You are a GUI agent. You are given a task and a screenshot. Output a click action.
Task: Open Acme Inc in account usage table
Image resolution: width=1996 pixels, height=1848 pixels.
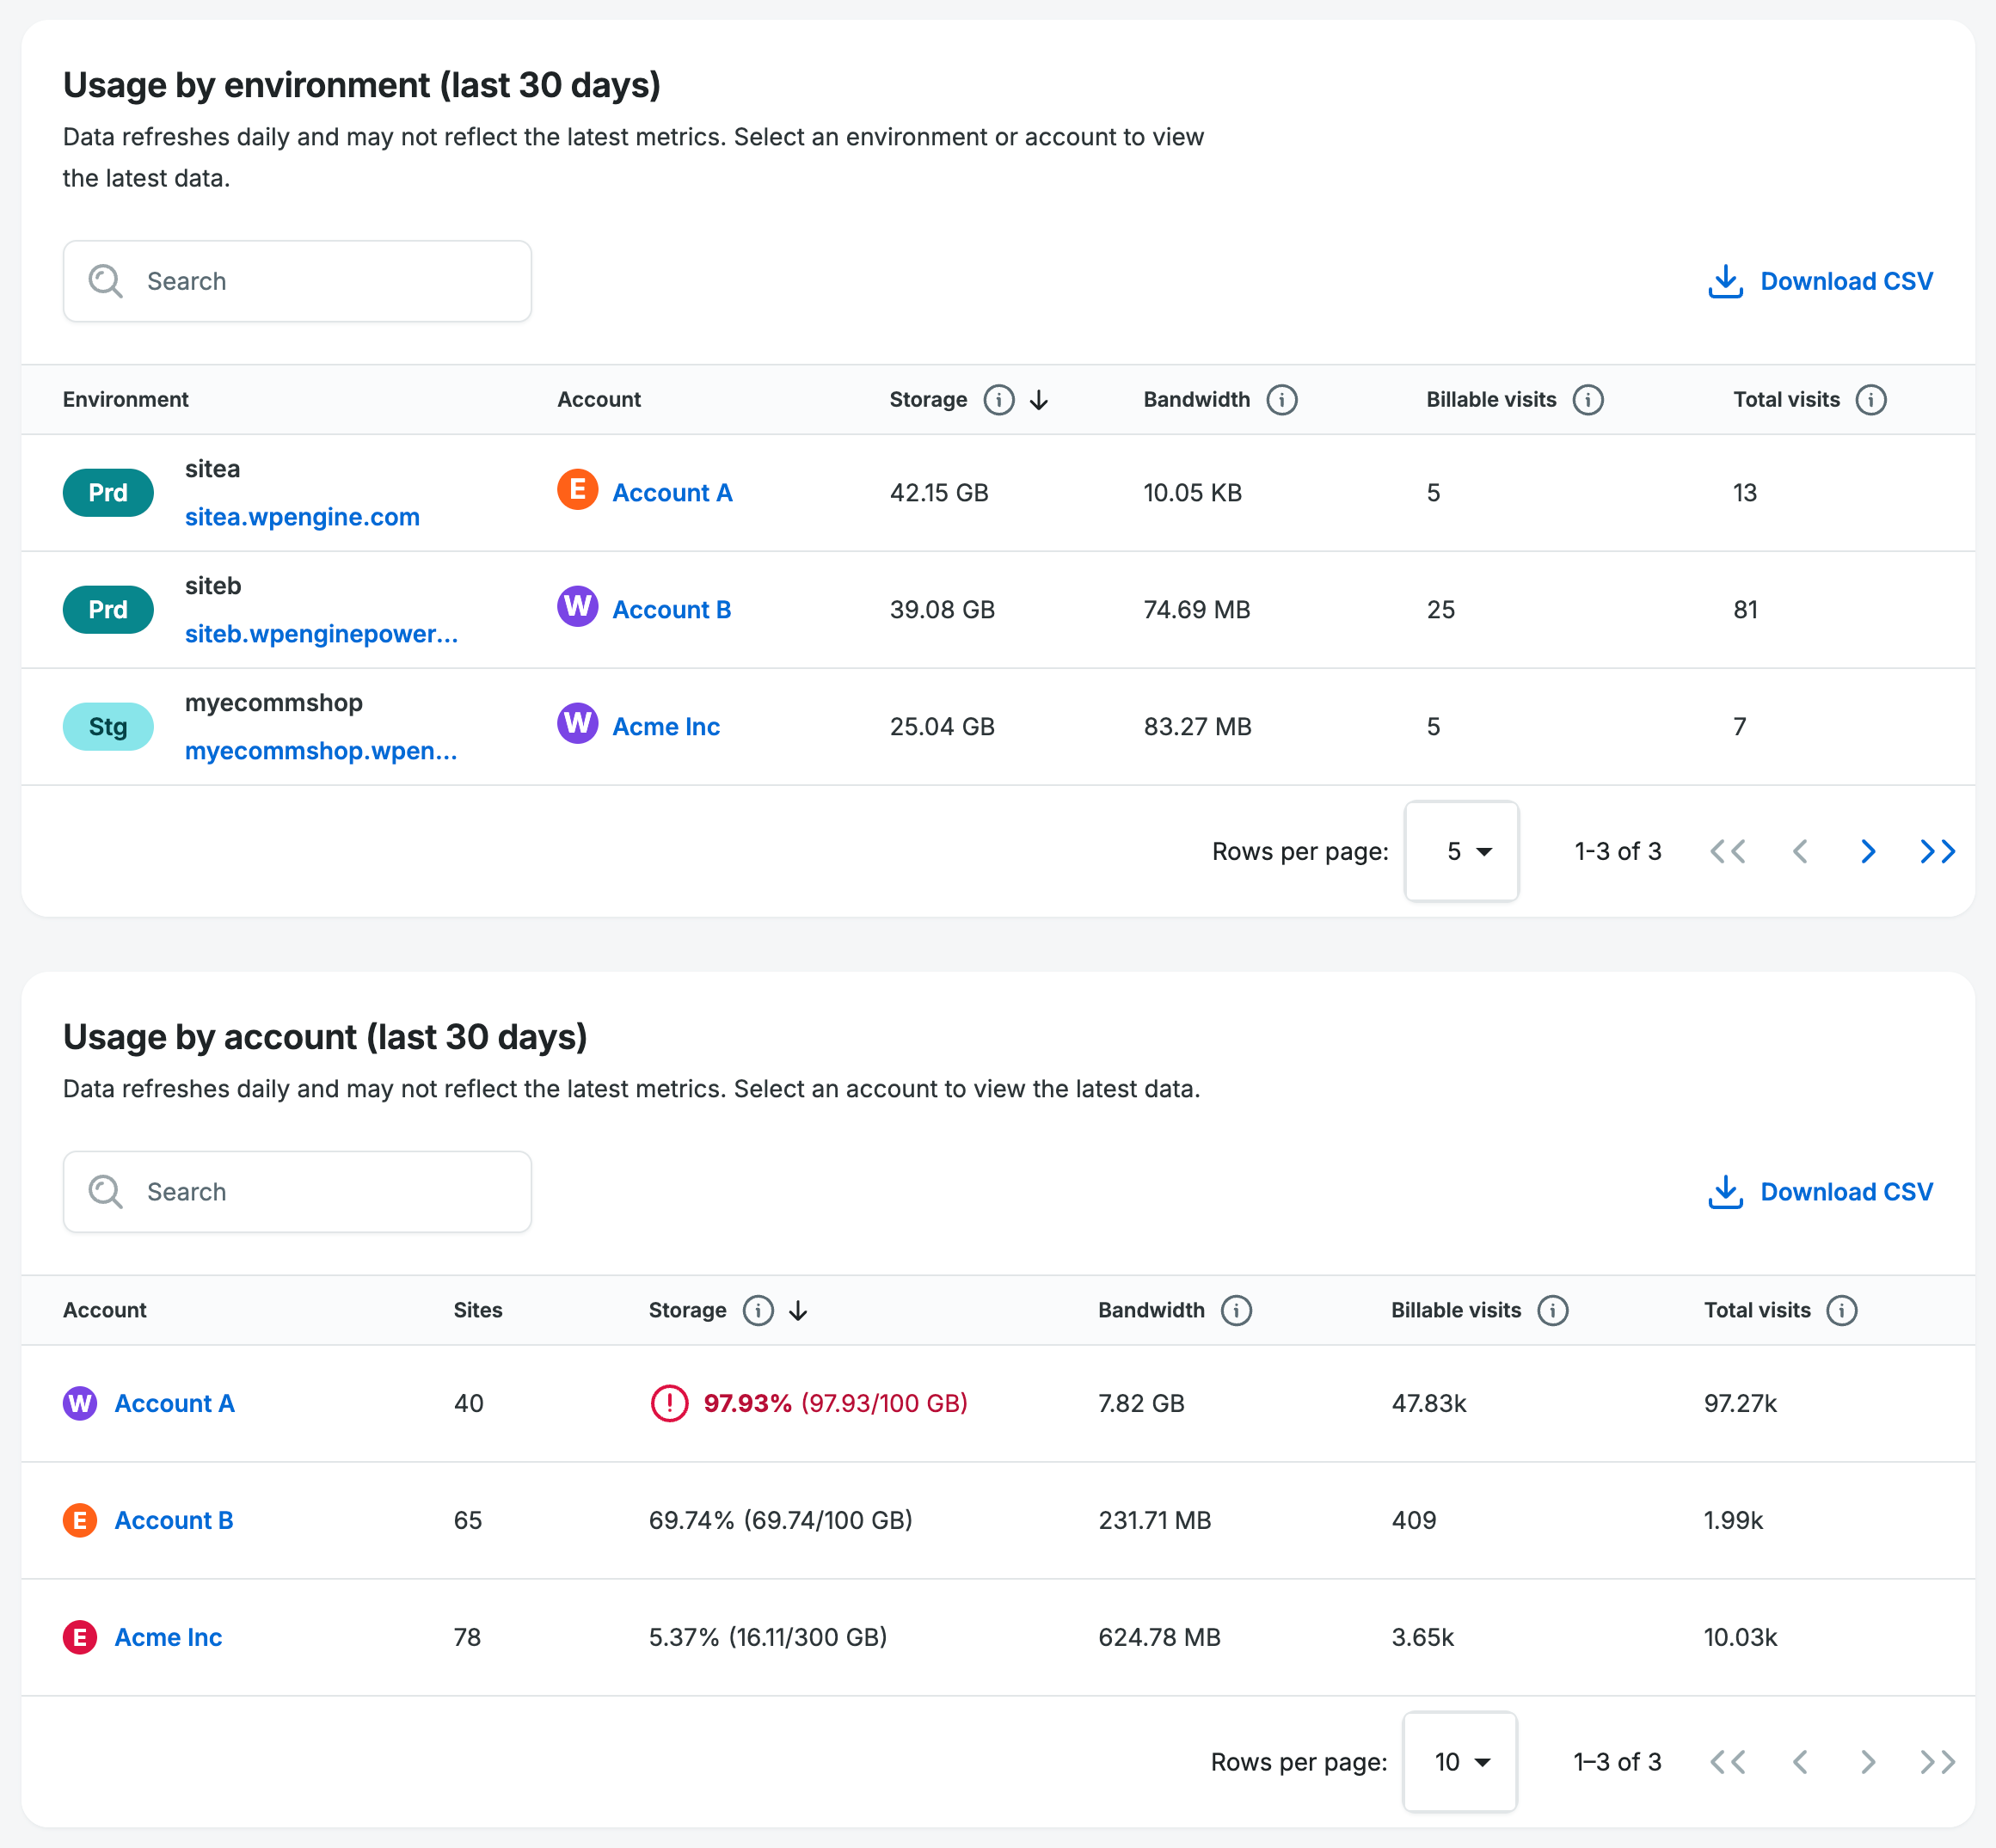pos(168,1637)
